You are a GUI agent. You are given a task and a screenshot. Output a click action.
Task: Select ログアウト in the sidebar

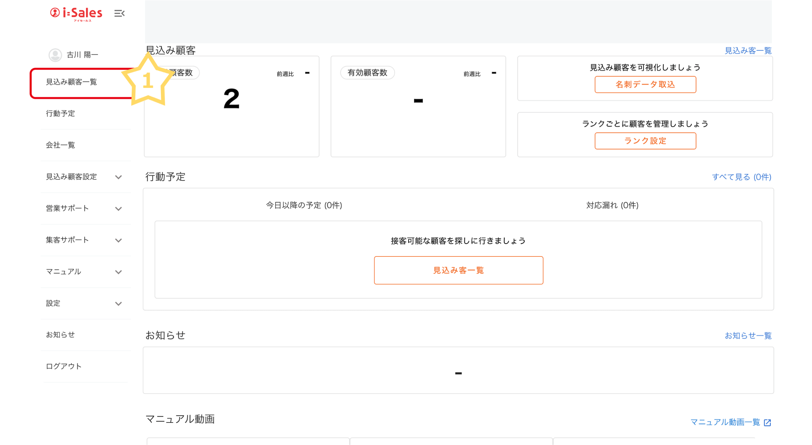[x=64, y=366]
